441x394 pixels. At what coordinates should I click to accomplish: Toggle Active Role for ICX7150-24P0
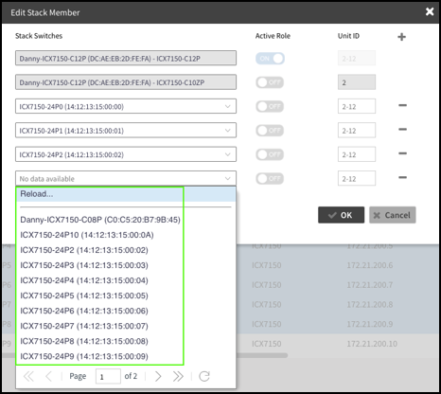[270, 106]
